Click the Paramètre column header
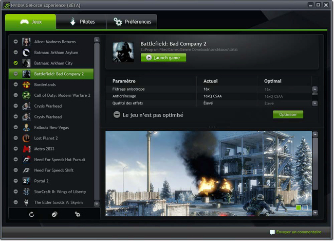 pos(124,81)
